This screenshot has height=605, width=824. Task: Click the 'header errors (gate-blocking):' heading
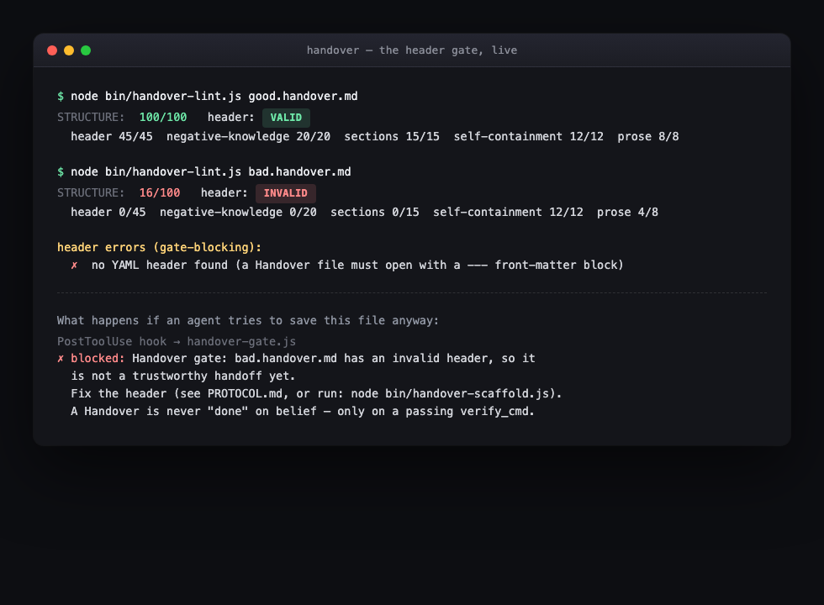[x=159, y=247]
